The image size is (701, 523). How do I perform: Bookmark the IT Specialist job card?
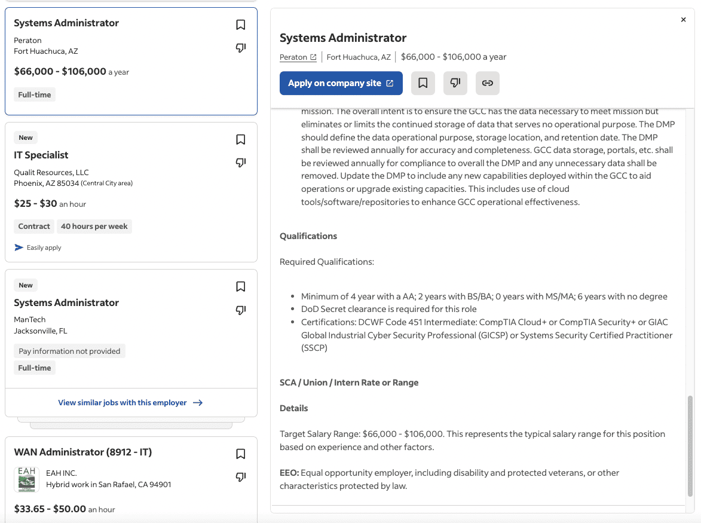click(x=240, y=139)
